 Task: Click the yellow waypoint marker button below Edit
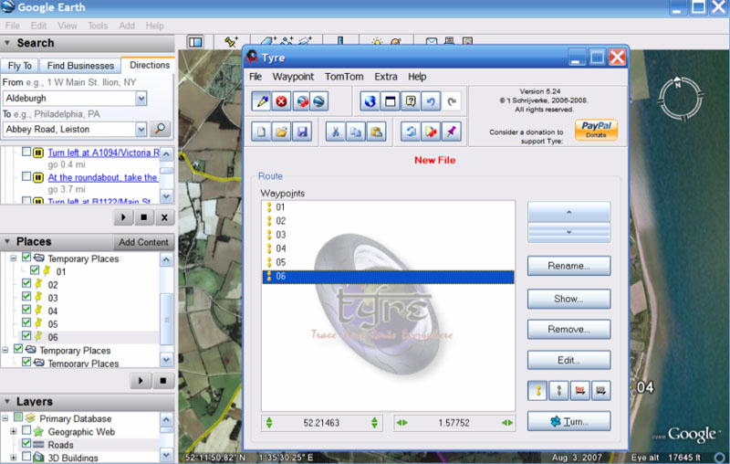(537, 390)
